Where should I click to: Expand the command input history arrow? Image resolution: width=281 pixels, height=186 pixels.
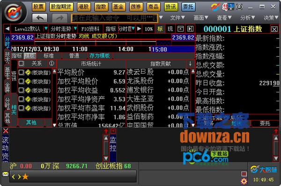point(161,18)
